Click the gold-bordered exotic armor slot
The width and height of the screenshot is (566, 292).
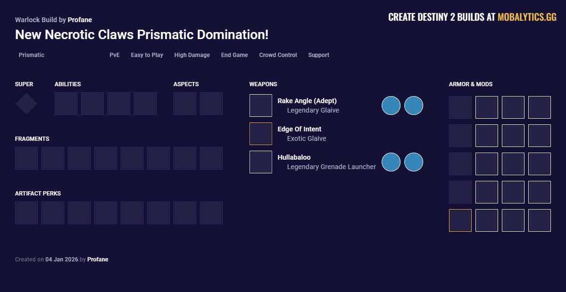coord(460,220)
